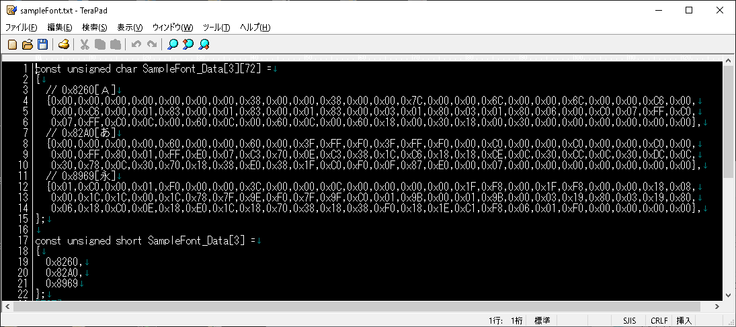This screenshot has width=736, height=327.
Task: Click text SampleFont_Data[3][72] on line 1
Action: coord(202,69)
